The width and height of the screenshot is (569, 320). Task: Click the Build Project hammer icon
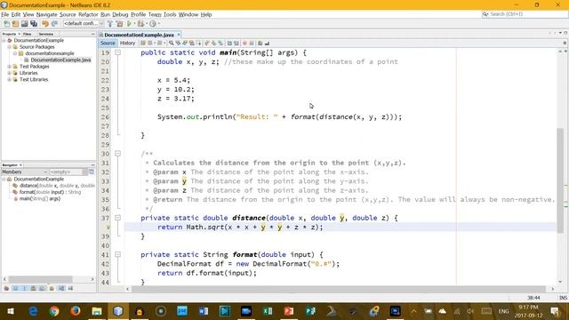(x=110, y=24)
